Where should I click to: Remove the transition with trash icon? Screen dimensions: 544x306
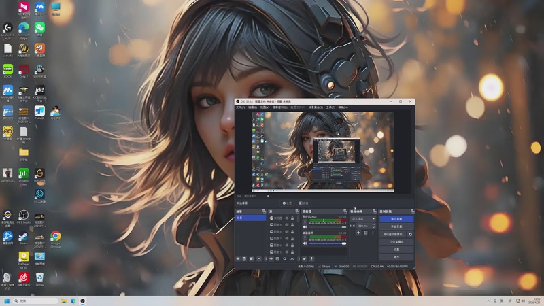click(x=366, y=233)
